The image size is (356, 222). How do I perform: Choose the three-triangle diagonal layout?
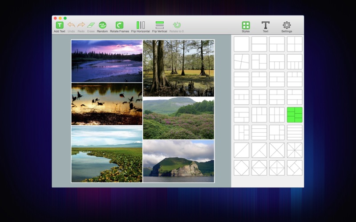pos(259,150)
